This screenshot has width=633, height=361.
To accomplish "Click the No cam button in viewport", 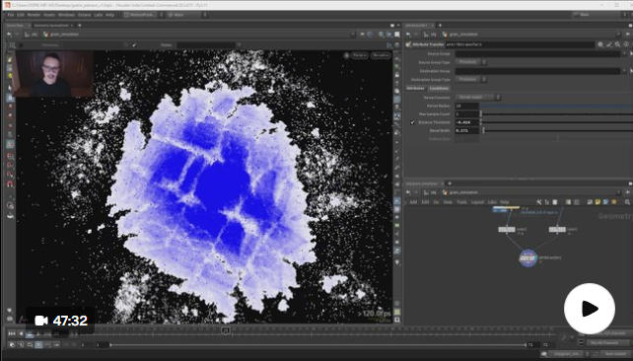I will click(x=381, y=55).
